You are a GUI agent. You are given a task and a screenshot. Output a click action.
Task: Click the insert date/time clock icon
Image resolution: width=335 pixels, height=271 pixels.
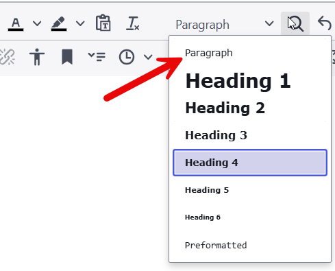(x=127, y=57)
